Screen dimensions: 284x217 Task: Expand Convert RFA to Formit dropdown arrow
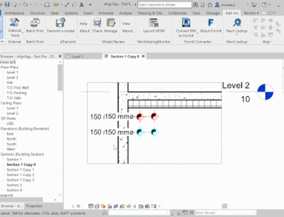pyautogui.click(x=198, y=33)
